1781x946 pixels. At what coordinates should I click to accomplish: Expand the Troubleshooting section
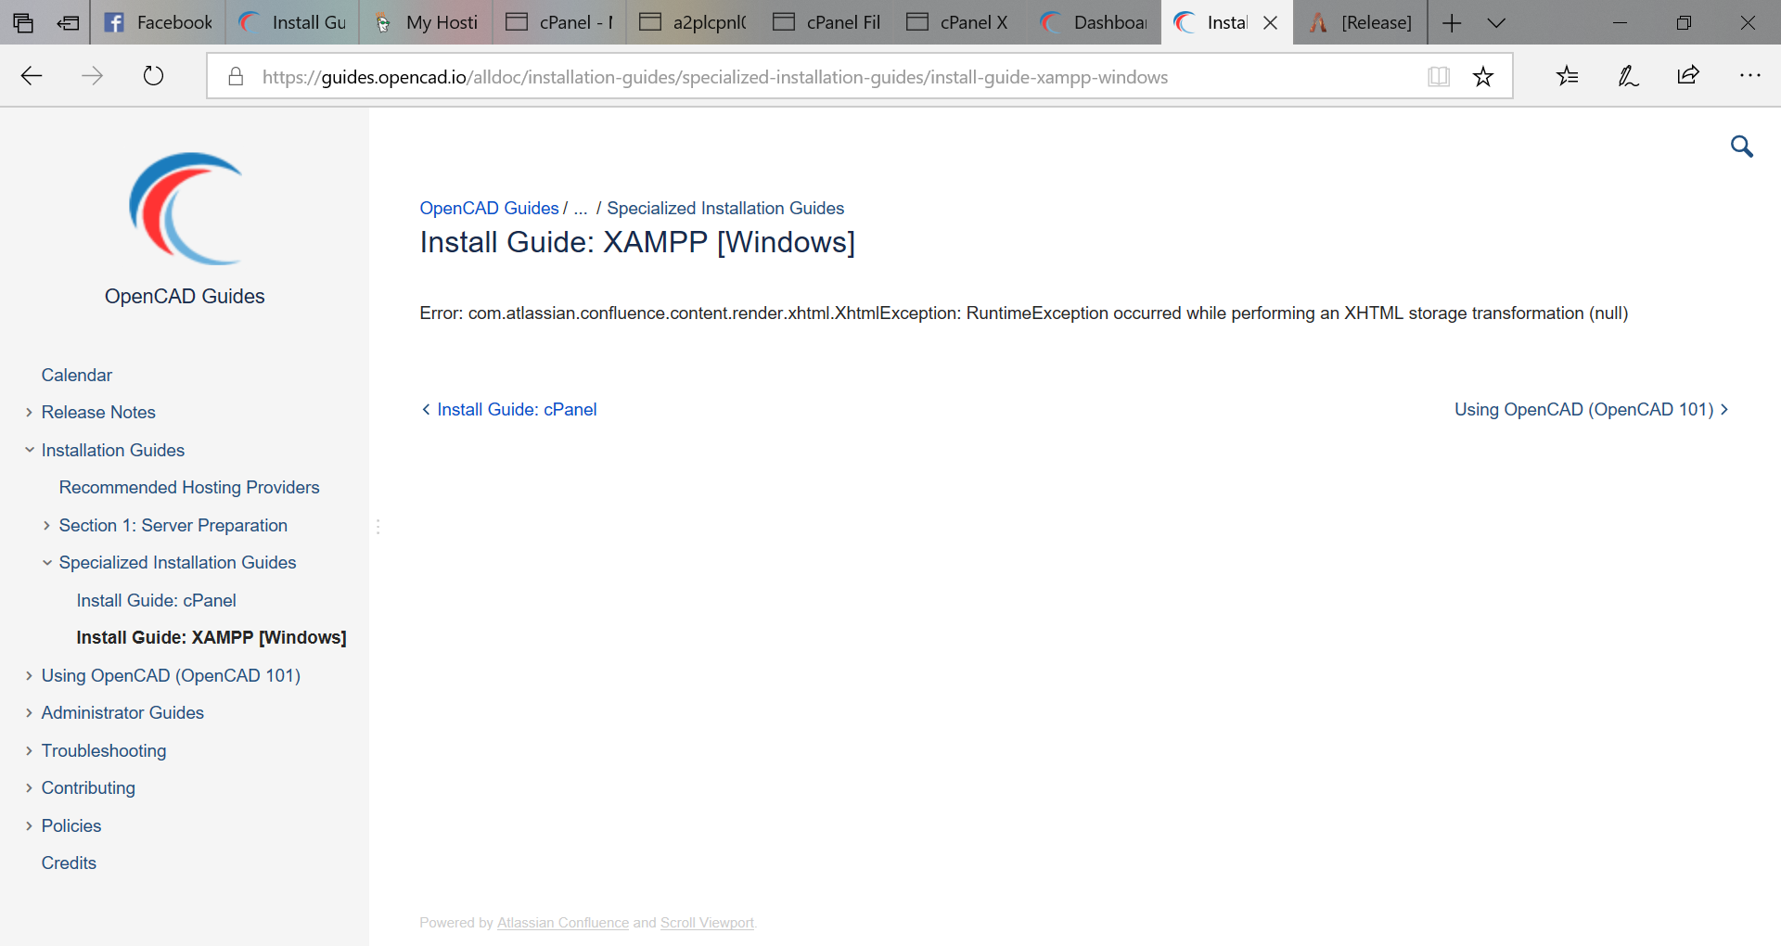pos(29,750)
